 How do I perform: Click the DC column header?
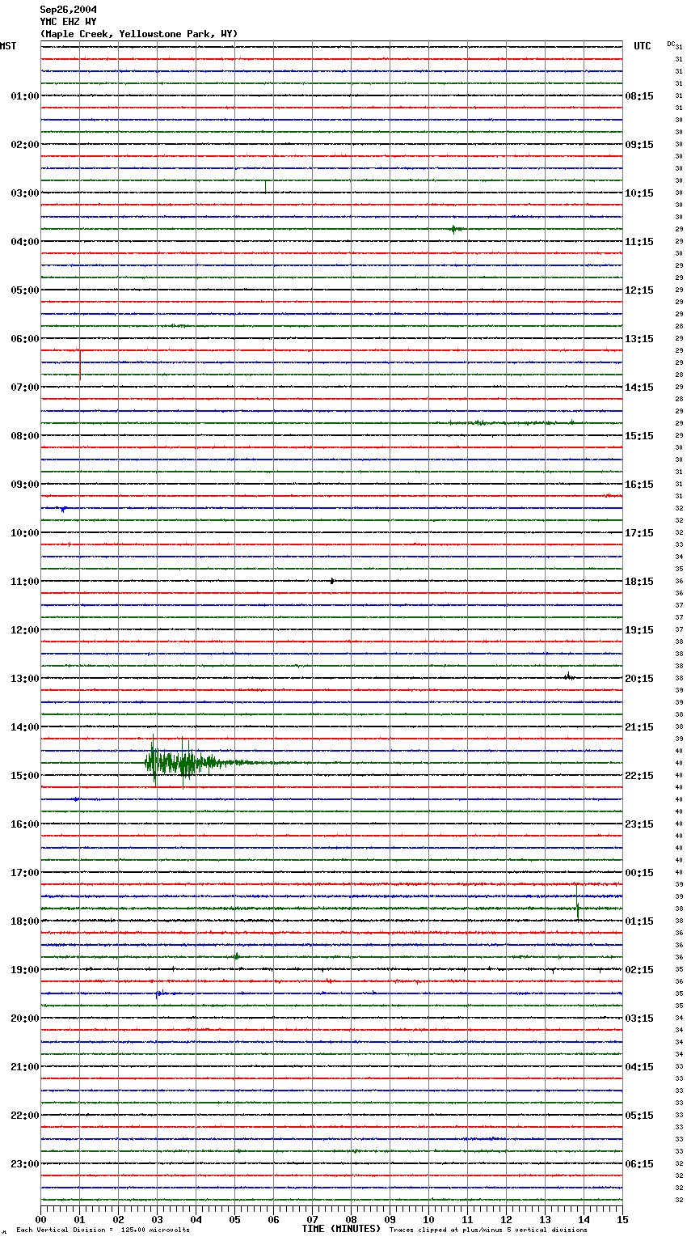(671, 44)
